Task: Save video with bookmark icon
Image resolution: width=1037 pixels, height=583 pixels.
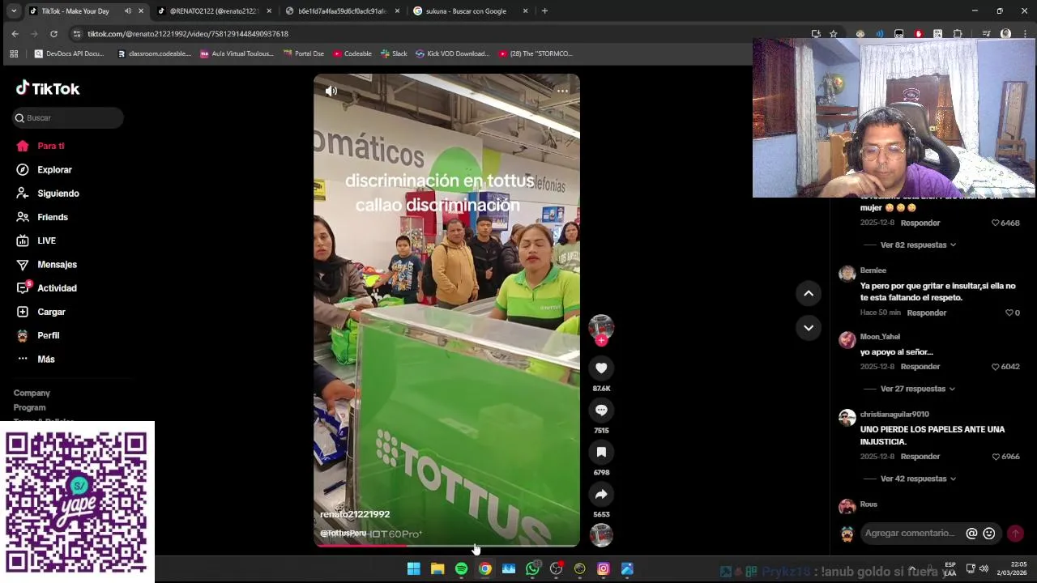Action: (x=601, y=452)
